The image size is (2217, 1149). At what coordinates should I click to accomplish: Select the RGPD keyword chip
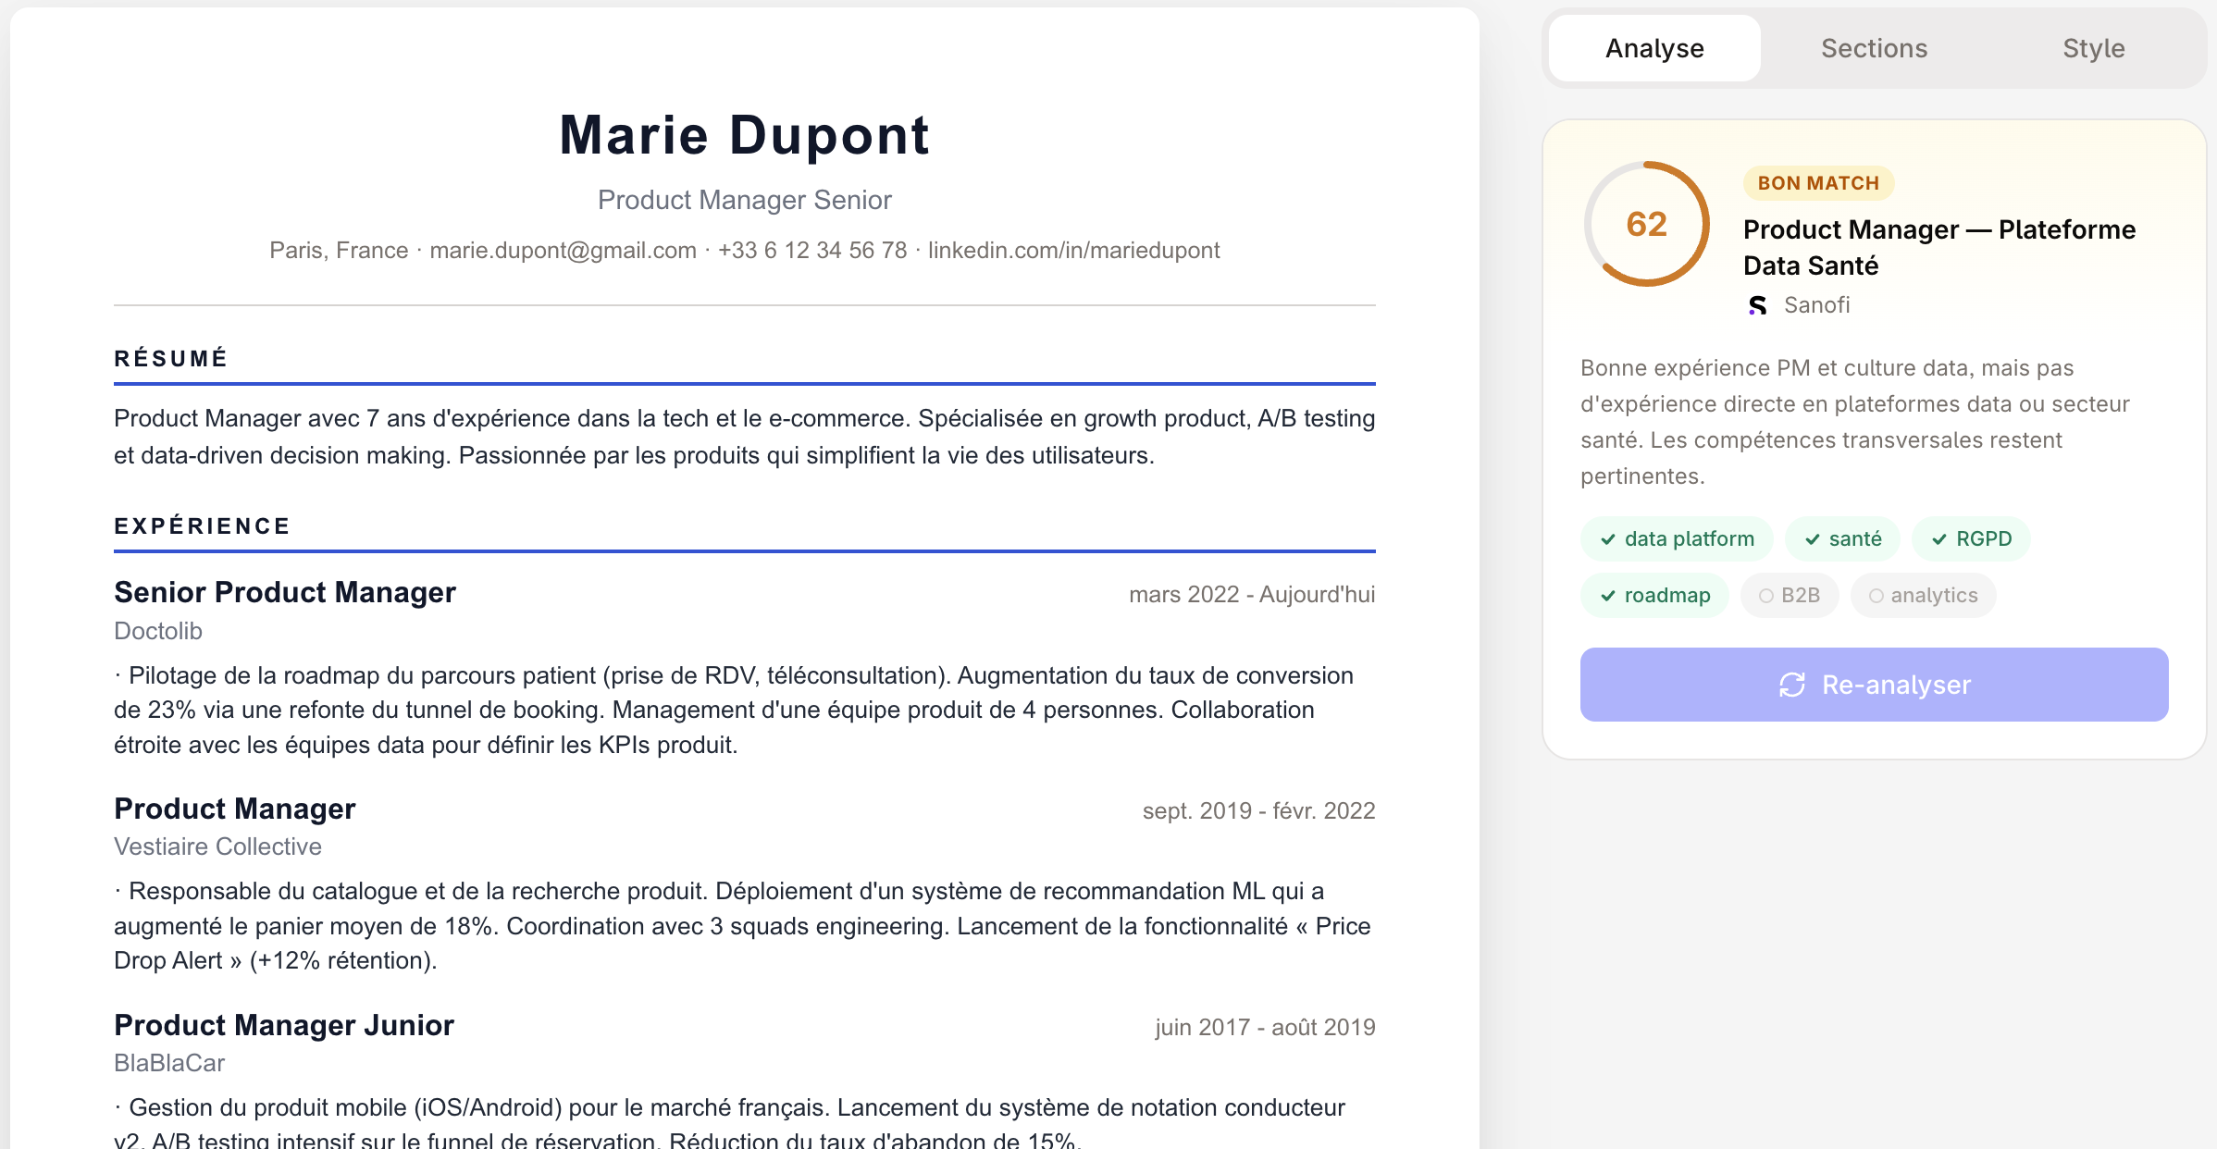1971,539
